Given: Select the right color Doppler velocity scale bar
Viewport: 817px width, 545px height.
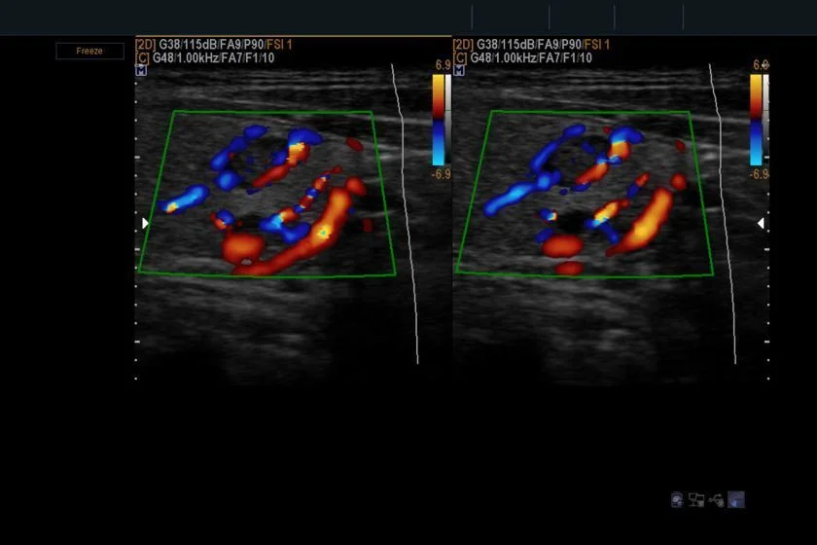Looking at the screenshot, I should click(x=756, y=120).
